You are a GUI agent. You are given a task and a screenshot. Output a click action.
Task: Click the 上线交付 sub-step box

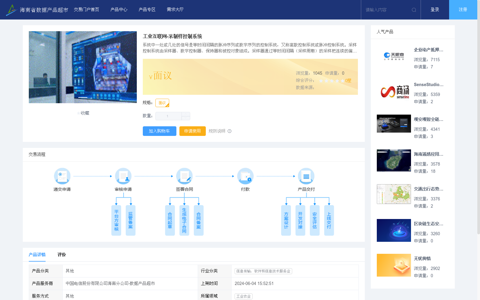329,220
